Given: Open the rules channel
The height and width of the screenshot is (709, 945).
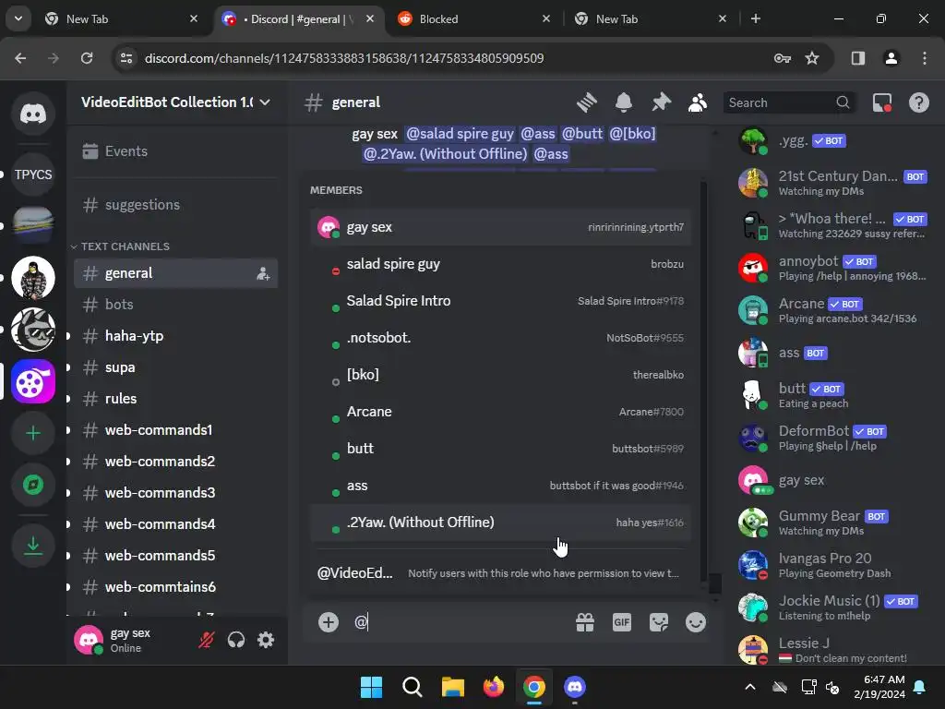Looking at the screenshot, I should [x=176, y=399].
